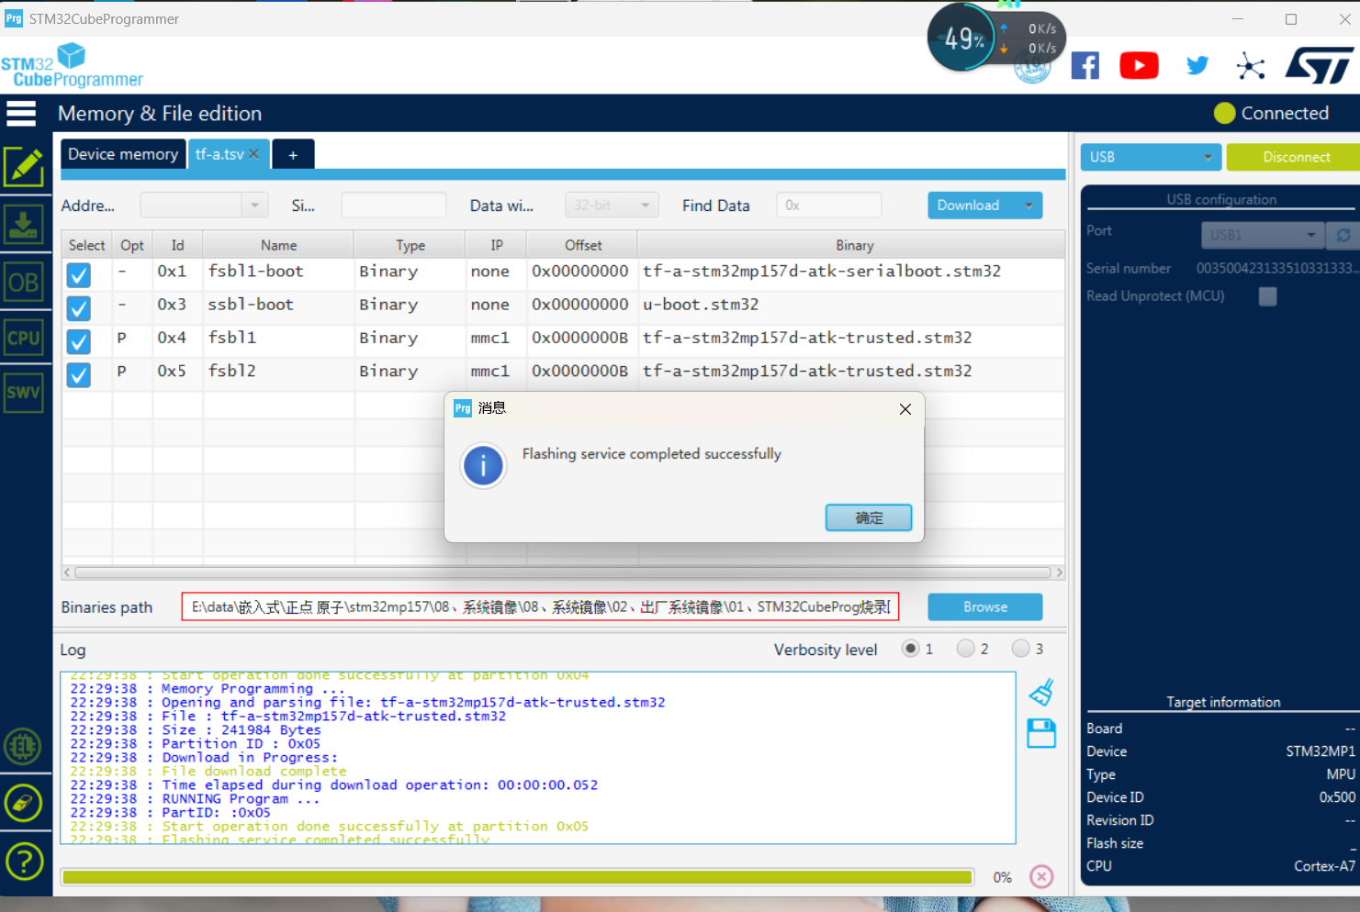Screen dimensions: 1360x912
Task: Click the Find Data input field
Action: click(x=828, y=206)
